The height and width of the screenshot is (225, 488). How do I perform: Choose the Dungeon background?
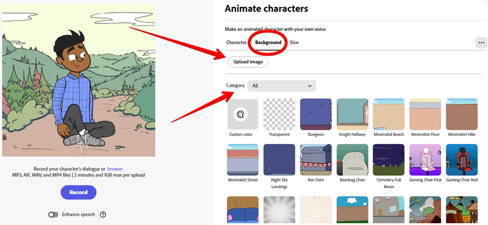pyautogui.click(x=315, y=114)
